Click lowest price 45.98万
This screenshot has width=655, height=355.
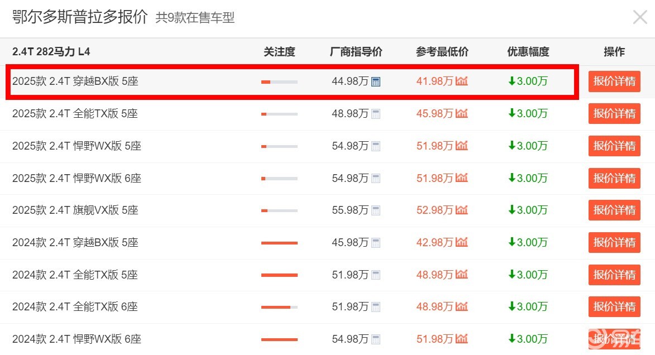pos(434,114)
